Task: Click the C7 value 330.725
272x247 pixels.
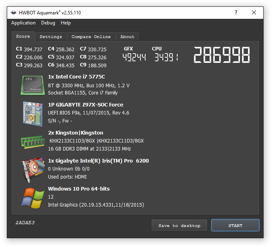Action: (97, 50)
